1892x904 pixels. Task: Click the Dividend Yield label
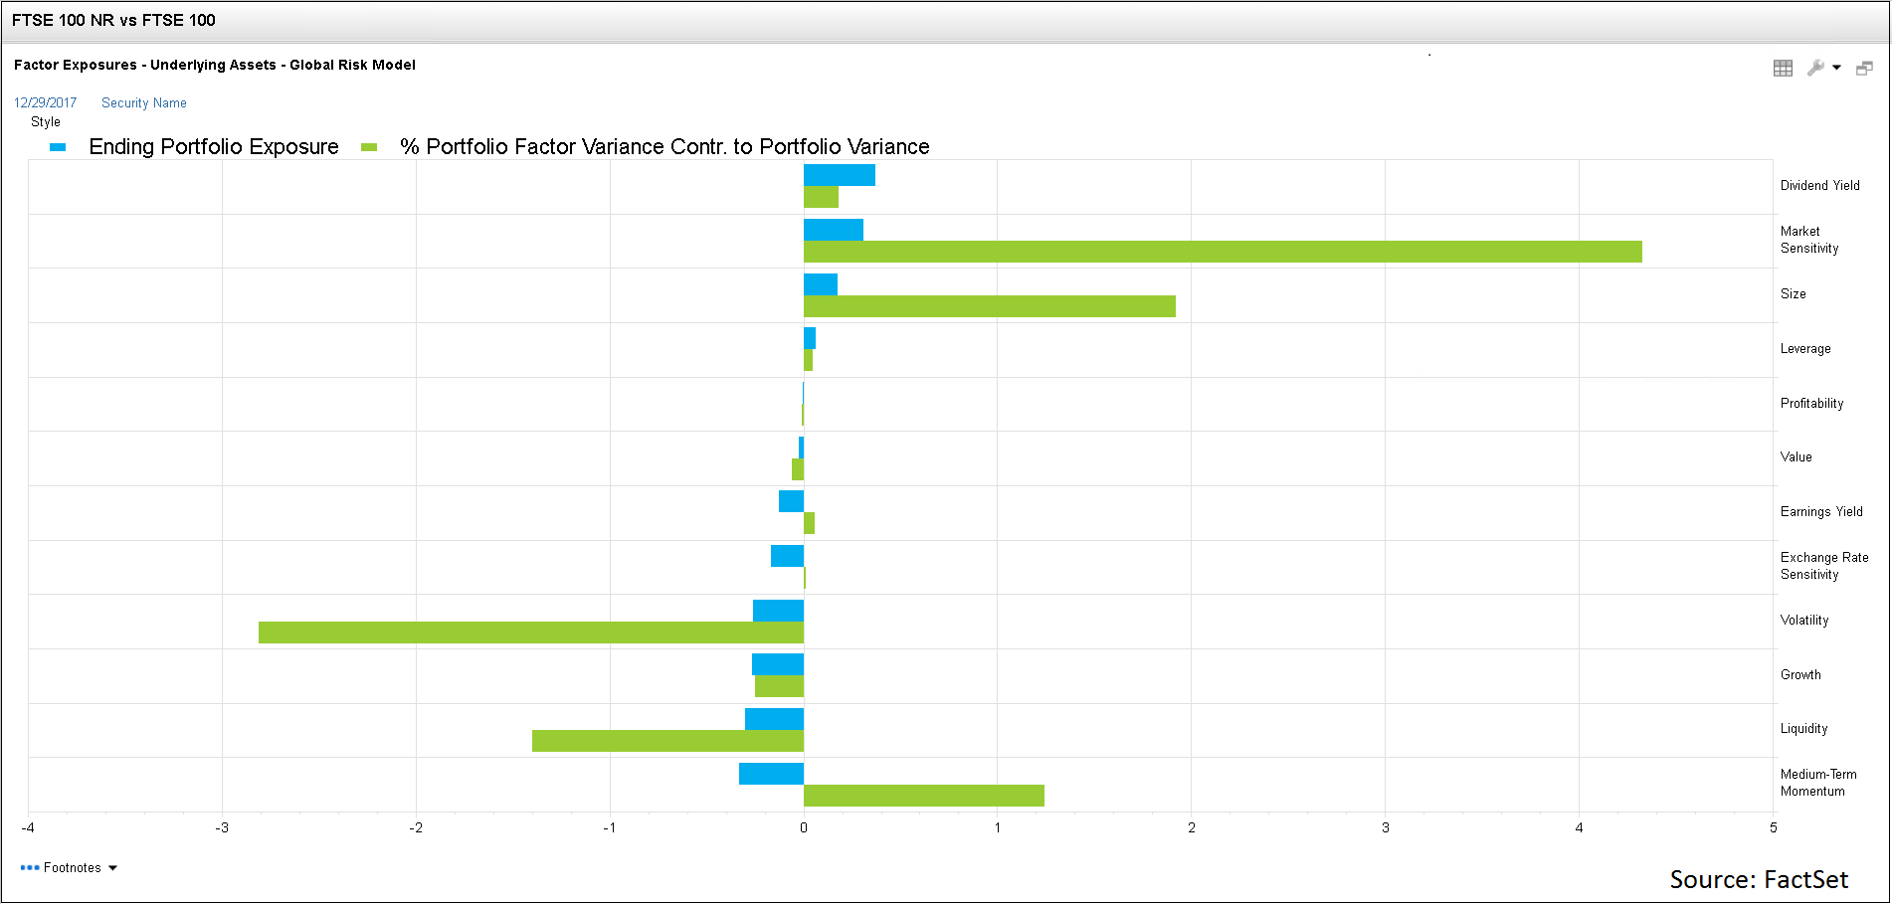[x=1819, y=185]
